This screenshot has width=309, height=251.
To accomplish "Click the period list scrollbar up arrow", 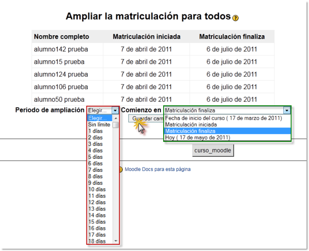I will (115, 118).
